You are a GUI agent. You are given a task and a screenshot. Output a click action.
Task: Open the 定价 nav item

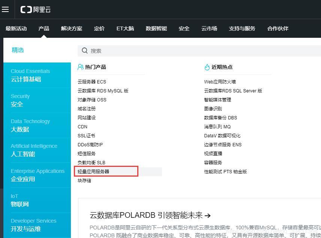coord(99,28)
